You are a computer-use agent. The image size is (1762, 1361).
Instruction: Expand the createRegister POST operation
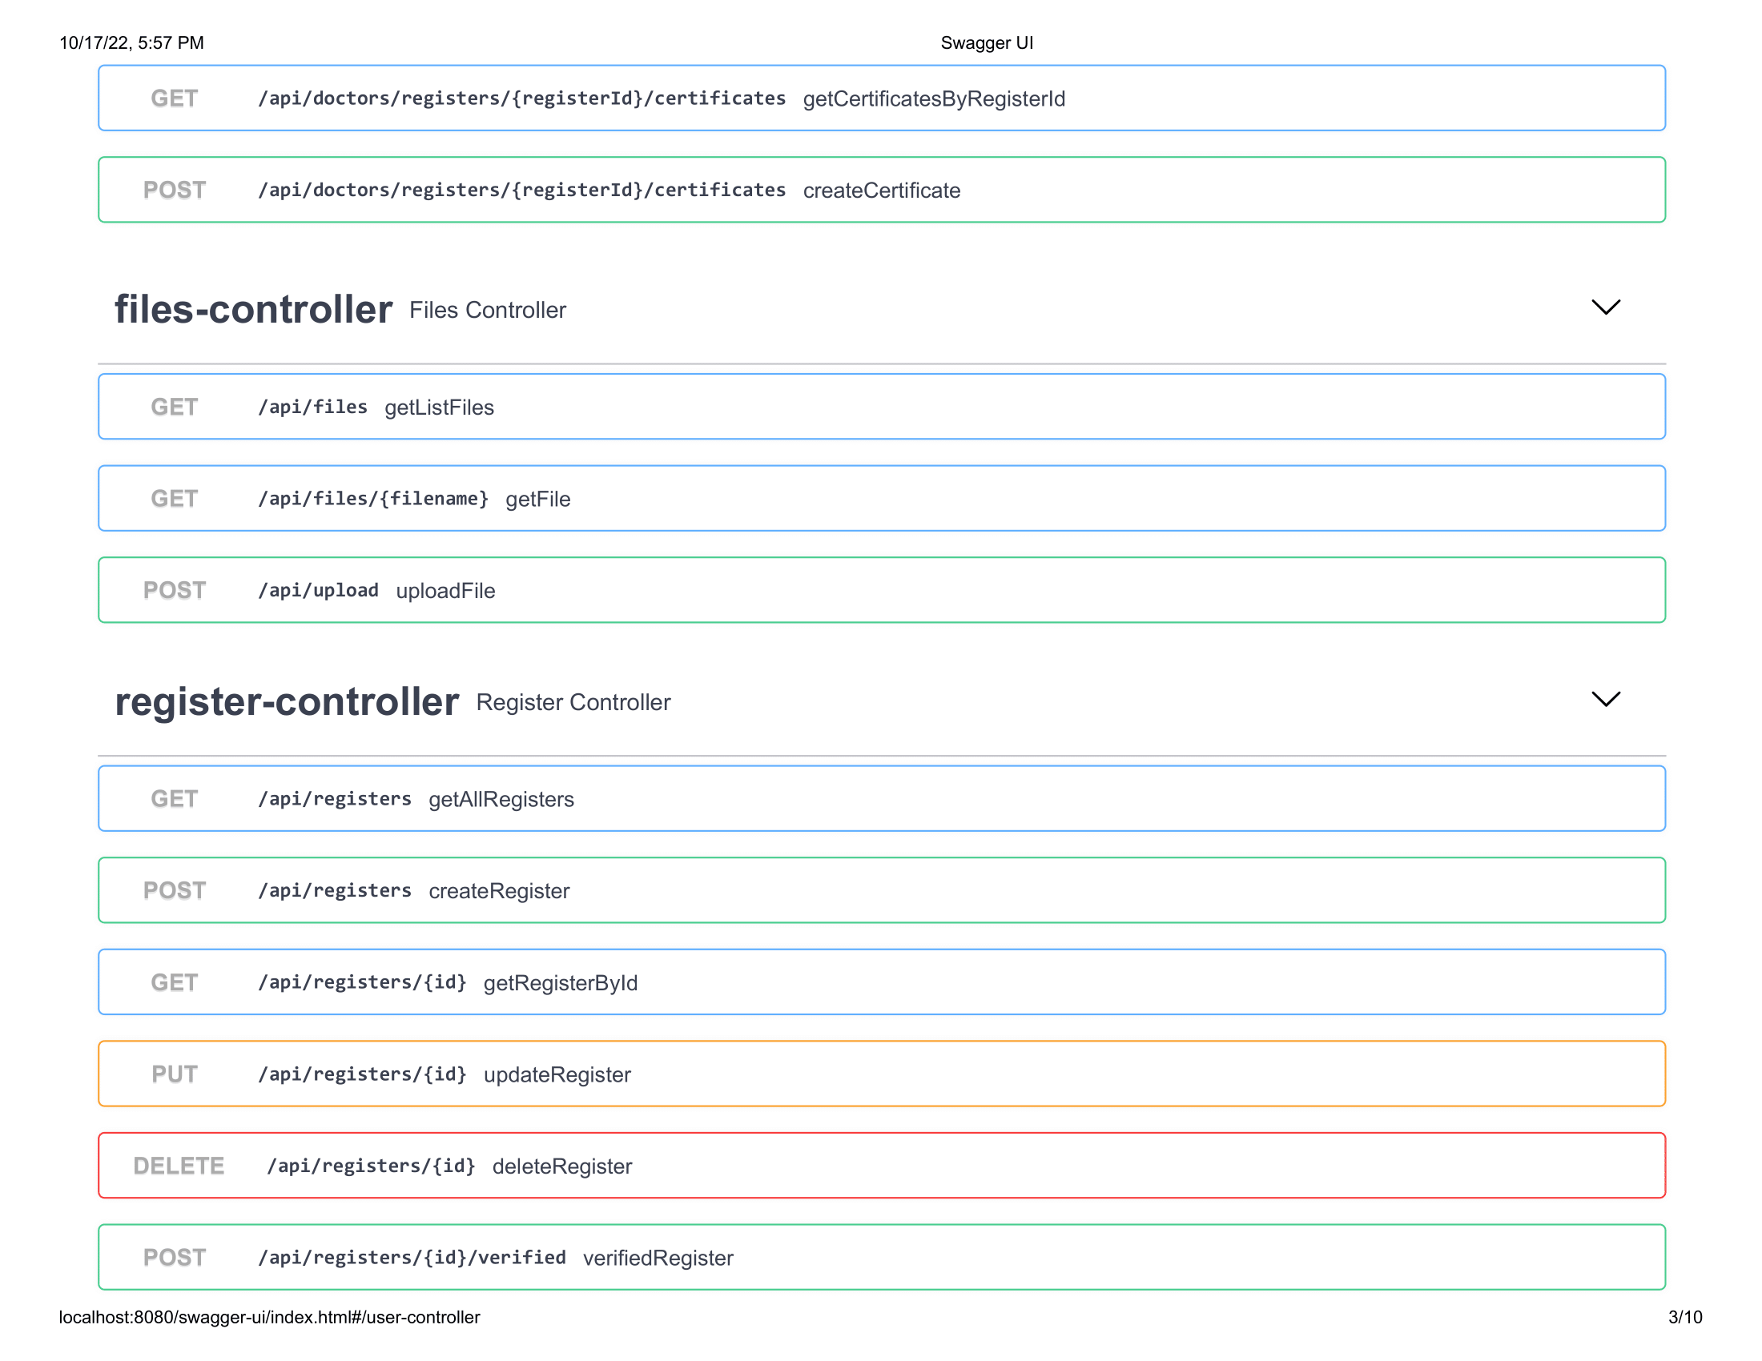coord(887,890)
